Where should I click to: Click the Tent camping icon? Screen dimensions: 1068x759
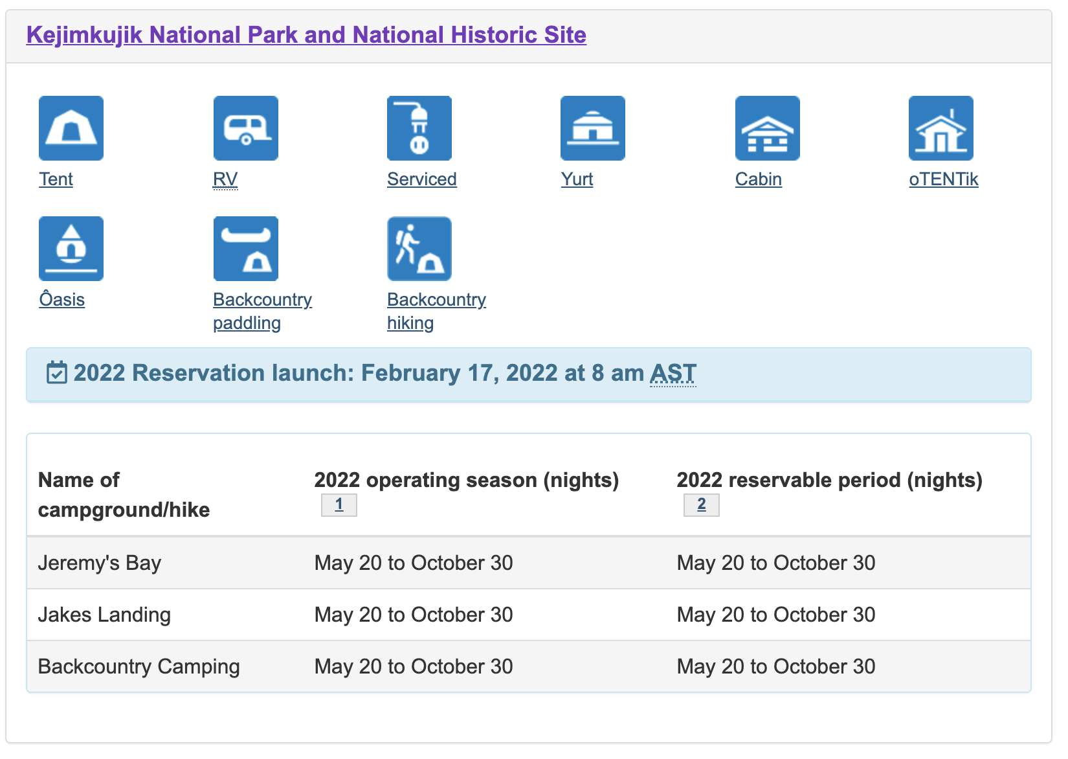pyautogui.click(x=71, y=128)
